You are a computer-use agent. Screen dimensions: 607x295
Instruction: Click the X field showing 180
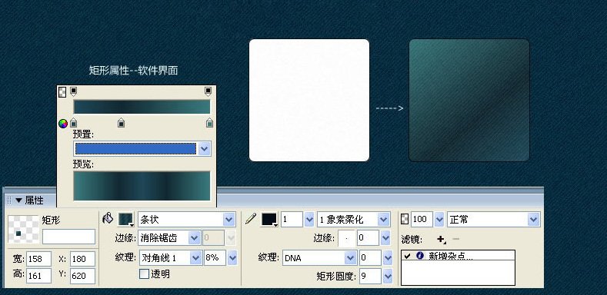click(83, 259)
